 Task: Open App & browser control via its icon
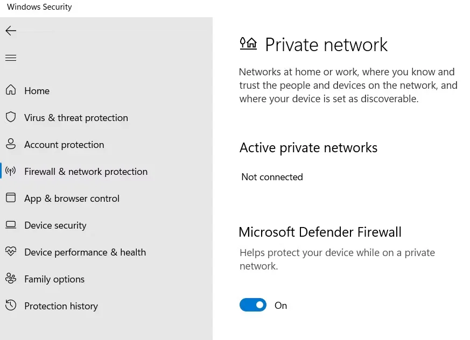click(11, 198)
